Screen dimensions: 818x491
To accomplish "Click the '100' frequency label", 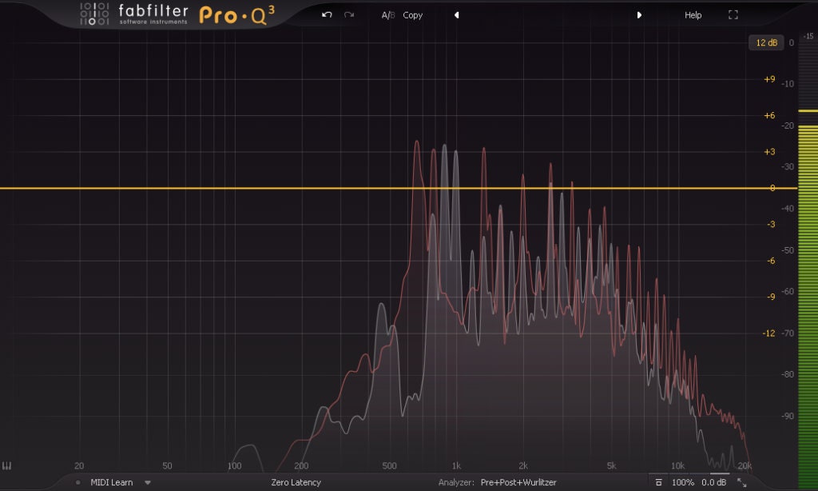I will [234, 465].
